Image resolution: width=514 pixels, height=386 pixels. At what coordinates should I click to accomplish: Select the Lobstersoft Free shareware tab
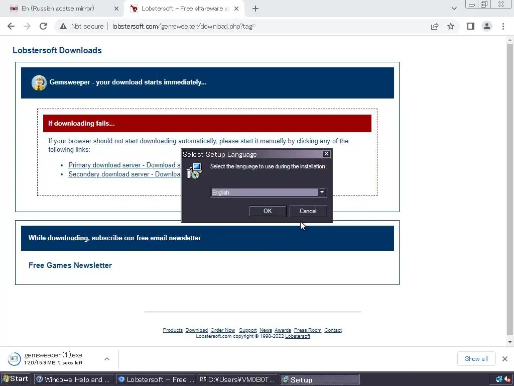tap(184, 9)
